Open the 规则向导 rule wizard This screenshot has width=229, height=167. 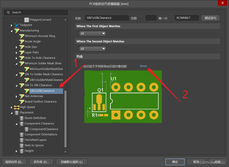[14, 162]
